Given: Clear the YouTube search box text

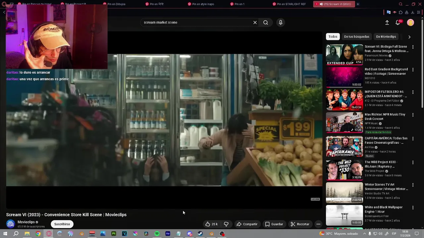Looking at the screenshot, I should (x=255, y=22).
